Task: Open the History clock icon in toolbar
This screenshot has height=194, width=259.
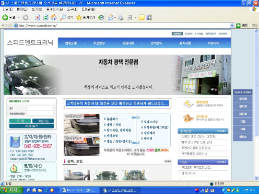Action: point(101,17)
